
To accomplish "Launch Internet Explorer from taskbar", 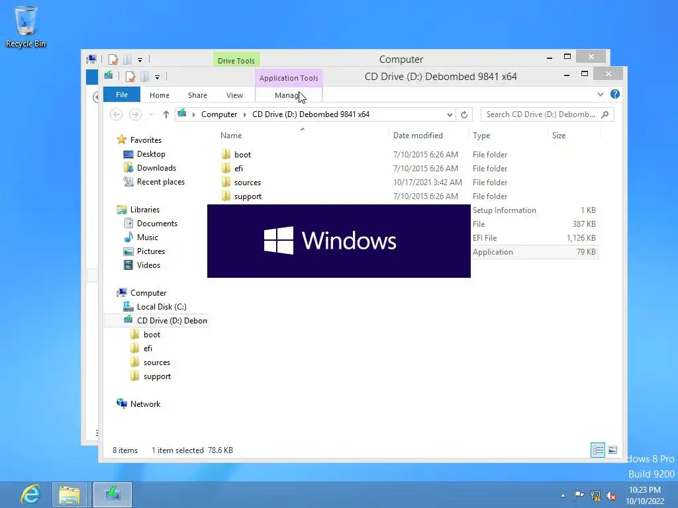I will 30,494.
